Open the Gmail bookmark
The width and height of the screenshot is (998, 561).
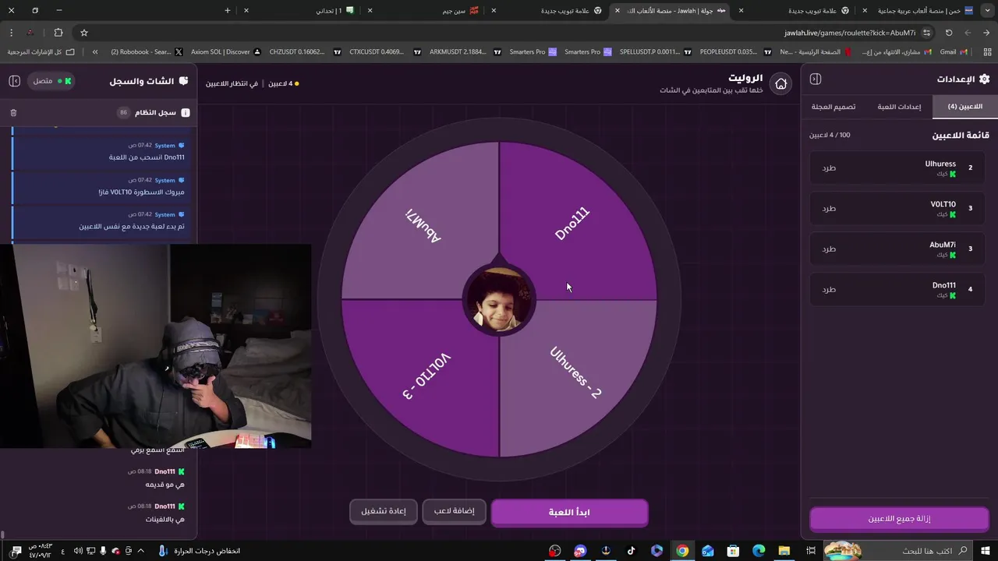tap(953, 51)
